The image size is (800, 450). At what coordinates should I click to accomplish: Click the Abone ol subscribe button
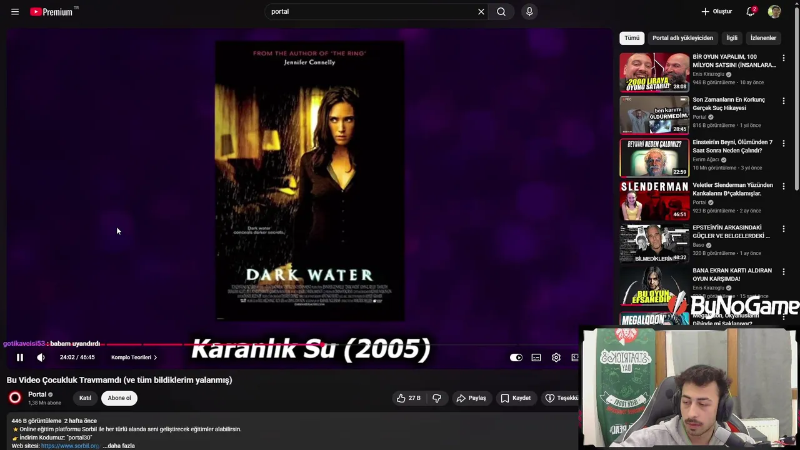click(119, 398)
